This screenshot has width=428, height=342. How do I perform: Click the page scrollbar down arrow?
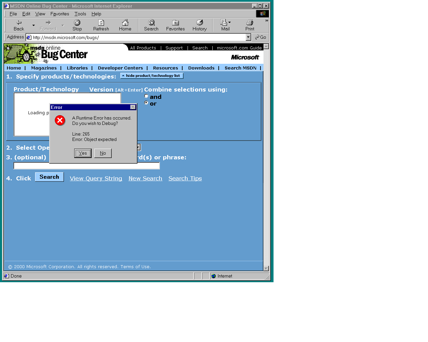[266, 268]
